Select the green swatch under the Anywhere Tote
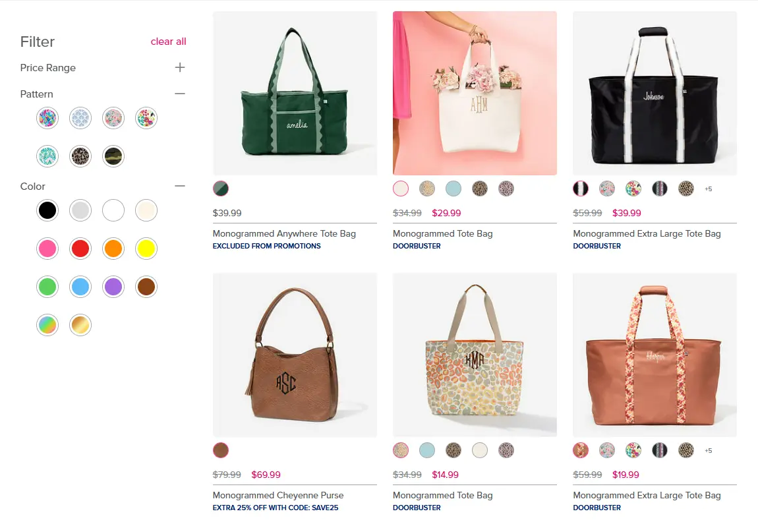The width and height of the screenshot is (758, 528). pos(221,189)
